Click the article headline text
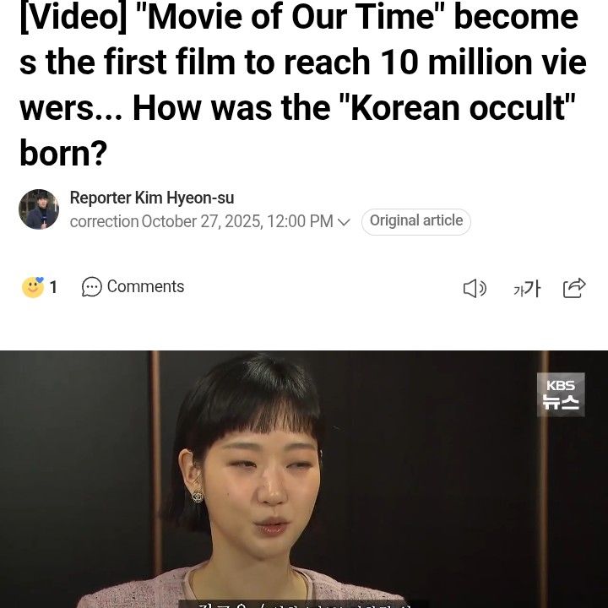Viewport: 608px width, 608px height. pyautogui.click(x=303, y=84)
